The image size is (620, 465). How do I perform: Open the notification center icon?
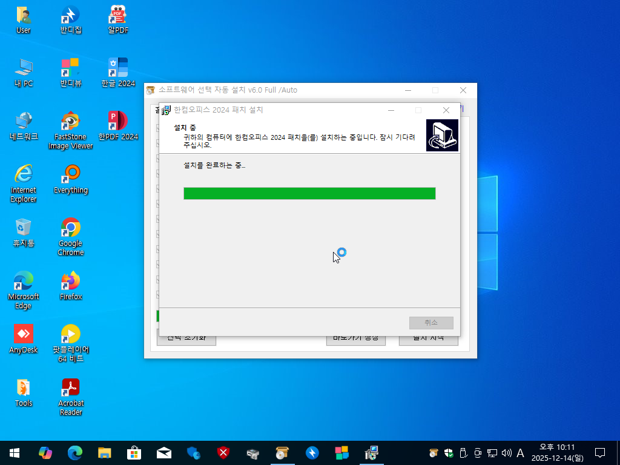600,453
